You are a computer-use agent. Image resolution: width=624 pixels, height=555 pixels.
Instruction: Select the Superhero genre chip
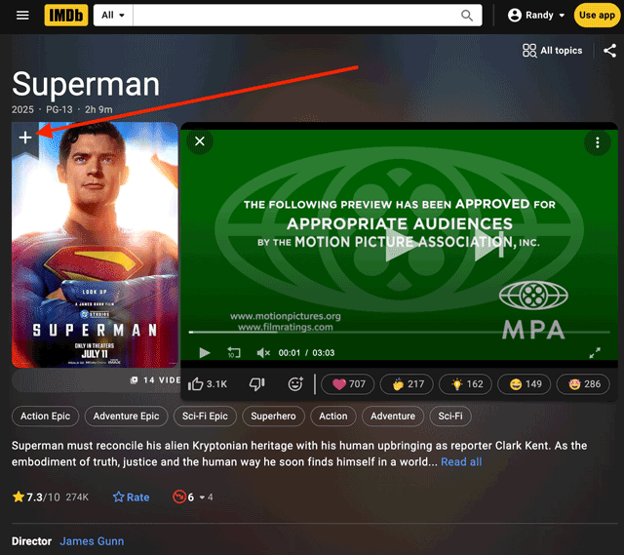273,416
